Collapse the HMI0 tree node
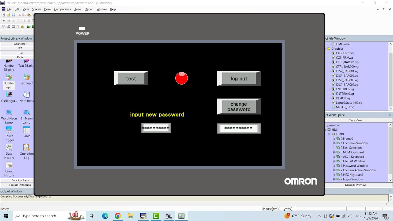 329,134
